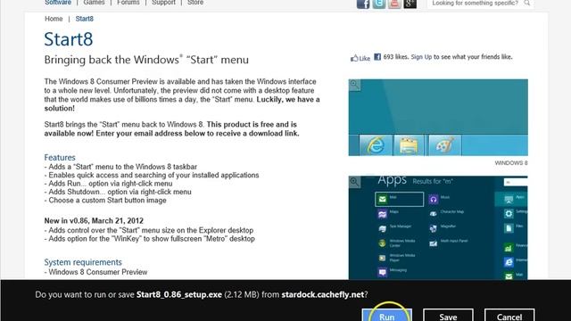The width and height of the screenshot is (571, 321).
Task: Click 'New in v0.86, March 21, 2012' text
Action: [94, 221]
